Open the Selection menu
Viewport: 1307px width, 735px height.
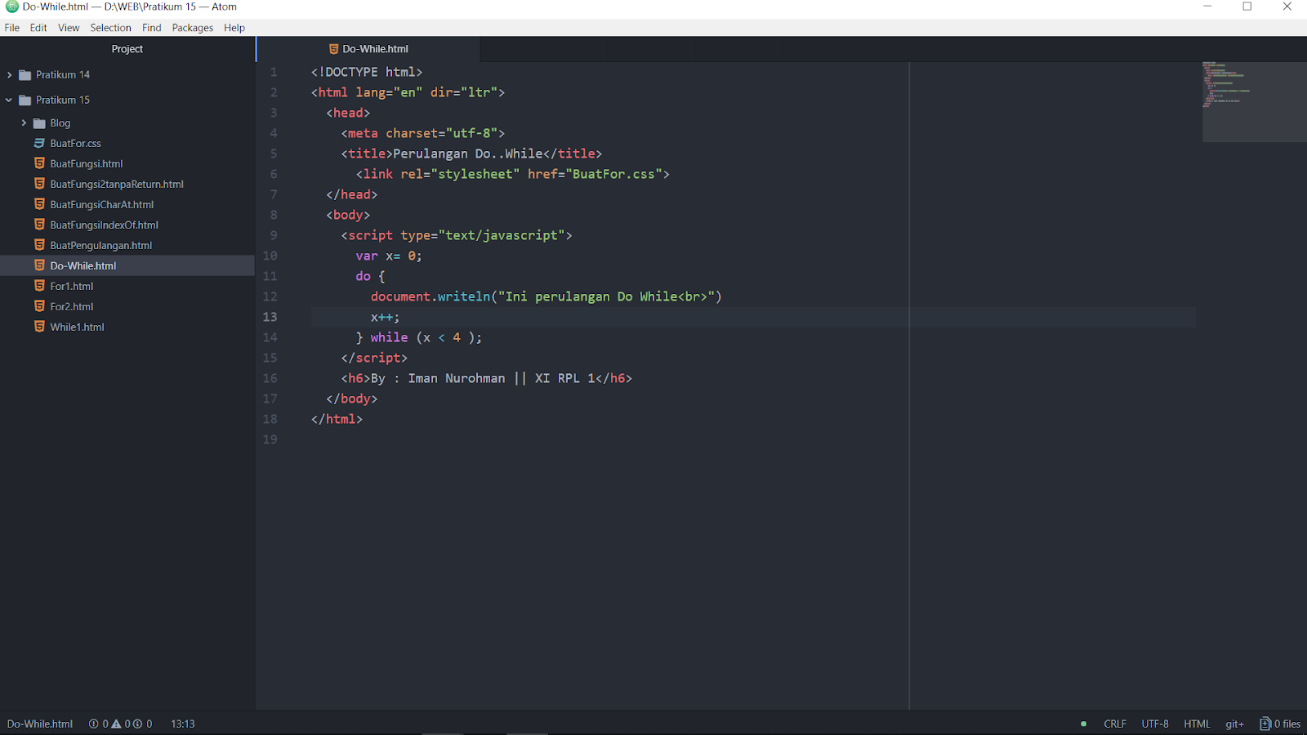tap(111, 27)
